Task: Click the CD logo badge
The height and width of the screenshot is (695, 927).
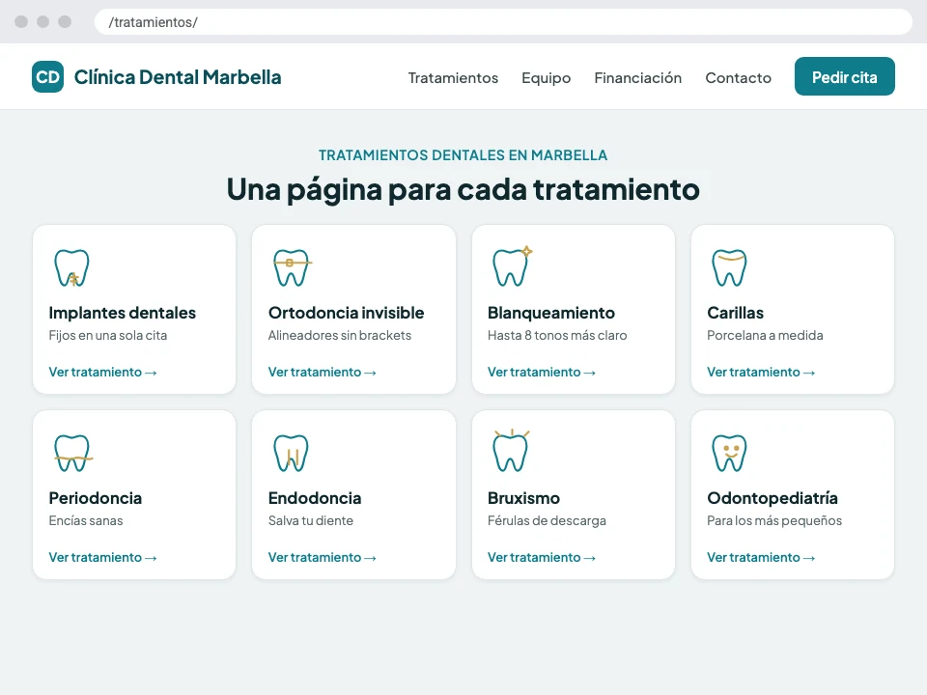Action: [48, 77]
